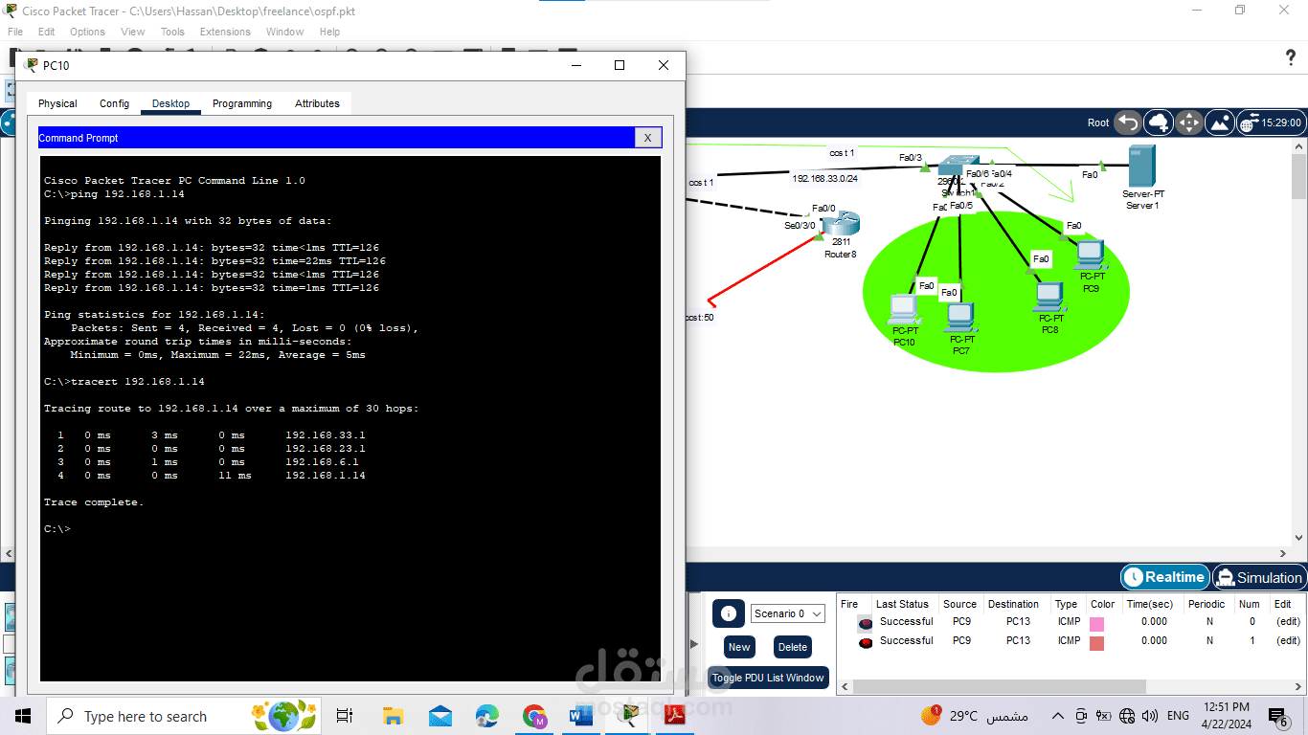Open the Tools menu
This screenshot has height=735, width=1308.
tap(172, 32)
